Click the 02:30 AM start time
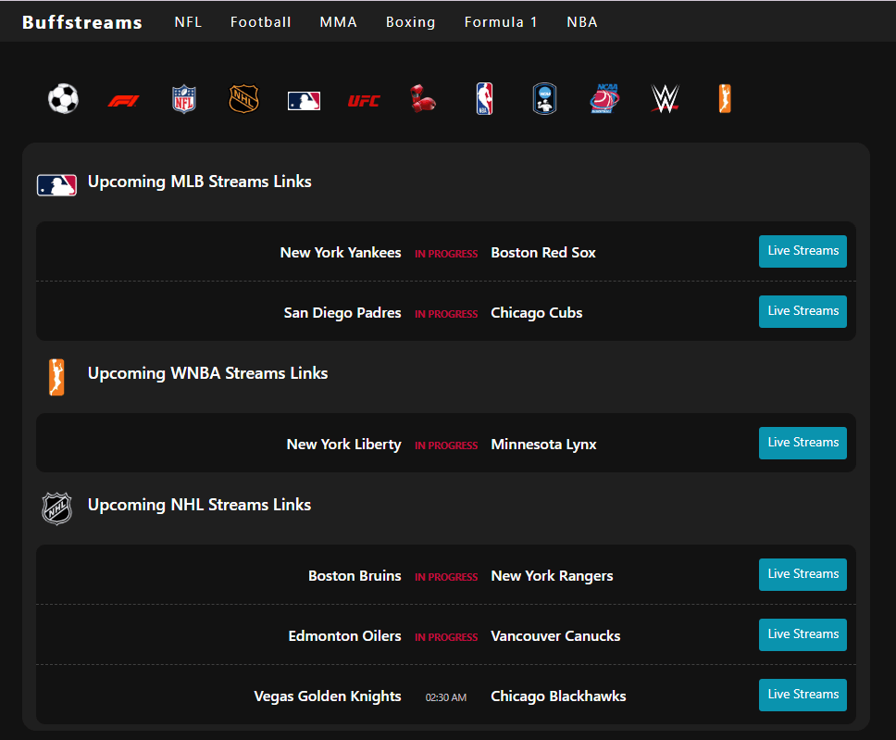Image resolution: width=896 pixels, height=740 pixels. click(446, 697)
